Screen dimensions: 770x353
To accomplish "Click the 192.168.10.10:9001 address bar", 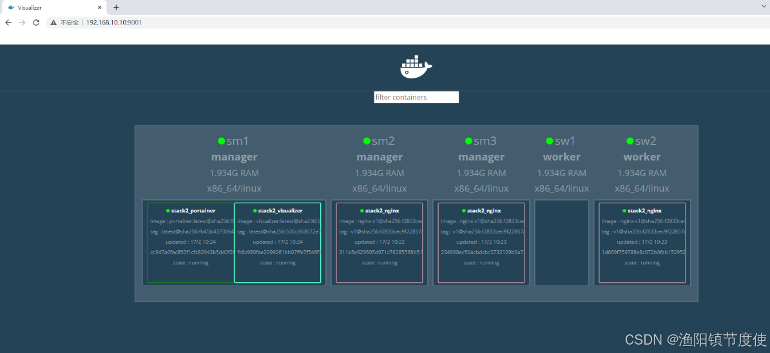I will click(x=408, y=23).
